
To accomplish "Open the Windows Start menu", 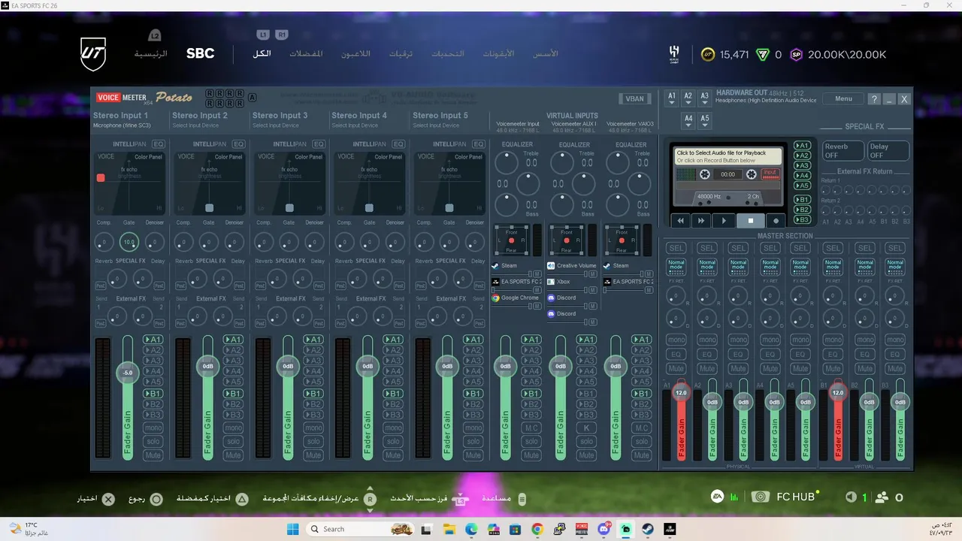I will click(292, 529).
